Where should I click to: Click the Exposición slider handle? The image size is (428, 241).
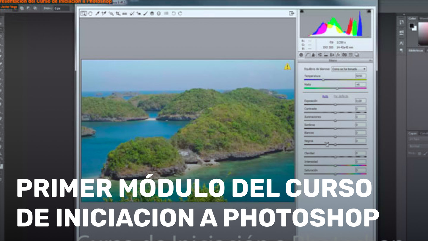[x=335, y=104]
